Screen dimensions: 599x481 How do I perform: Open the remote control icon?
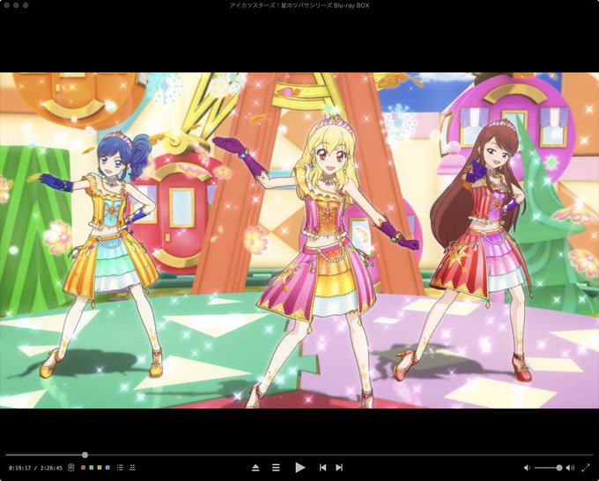point(71,467)
